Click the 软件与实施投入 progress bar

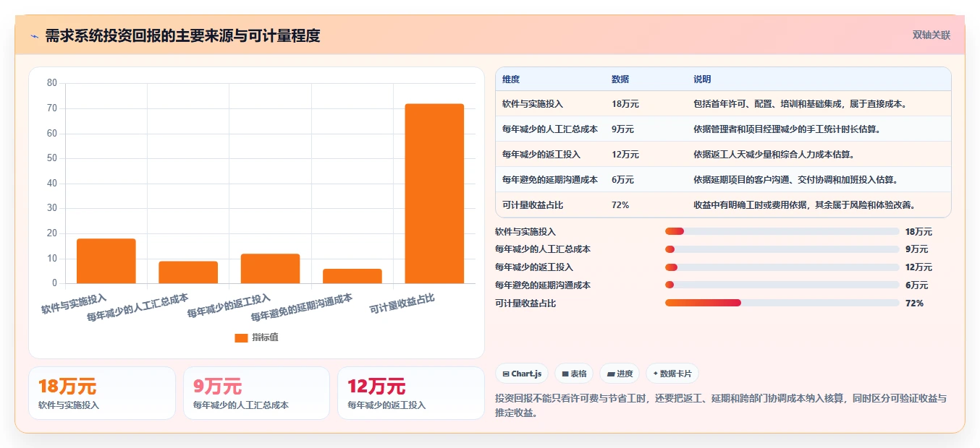pos(782,231)
